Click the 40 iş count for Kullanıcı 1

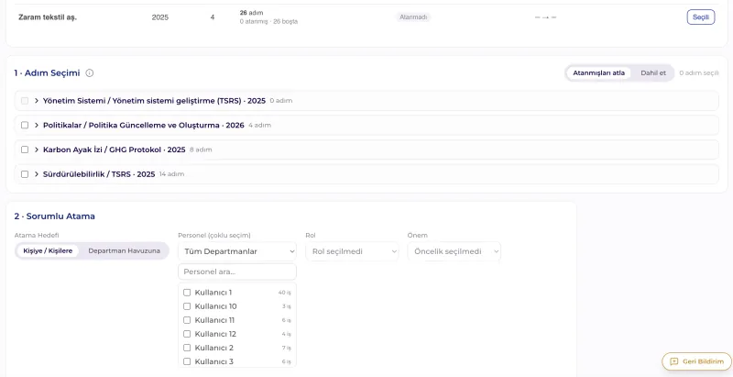pos(285,293)
